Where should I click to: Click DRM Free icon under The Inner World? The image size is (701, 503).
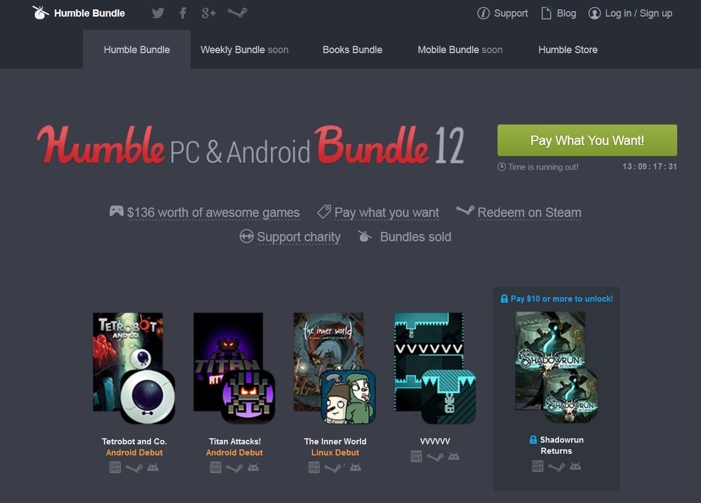313,468
